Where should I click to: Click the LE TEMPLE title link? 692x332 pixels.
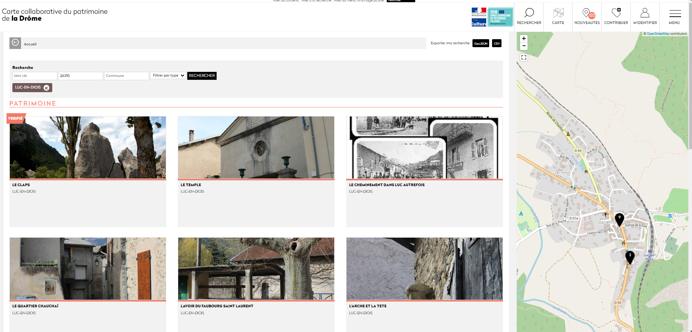click(x=191, y=185)
